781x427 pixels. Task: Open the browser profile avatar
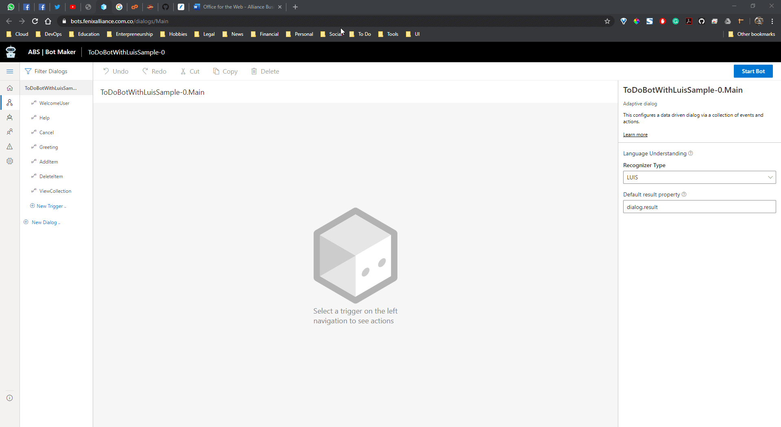(x=759, y=21)
